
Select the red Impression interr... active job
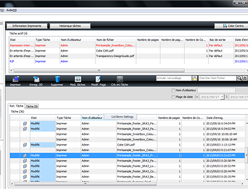(x=129, y=45)
